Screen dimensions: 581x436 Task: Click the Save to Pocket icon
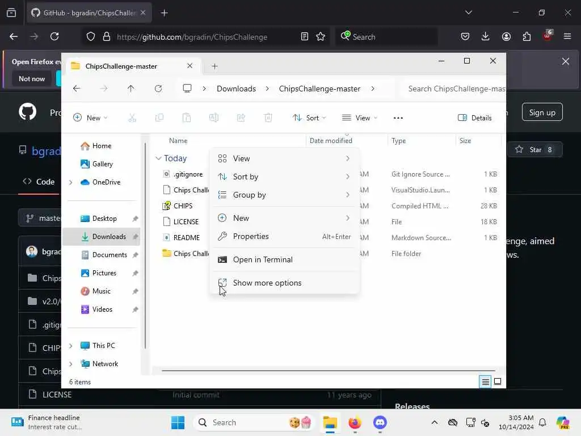(465, 36)
